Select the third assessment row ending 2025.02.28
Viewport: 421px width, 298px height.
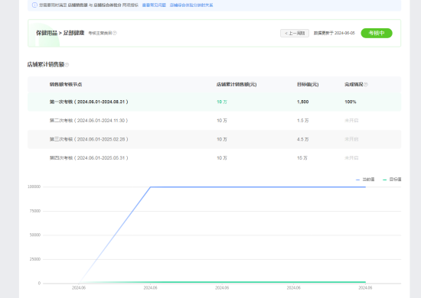coord(214,139)
